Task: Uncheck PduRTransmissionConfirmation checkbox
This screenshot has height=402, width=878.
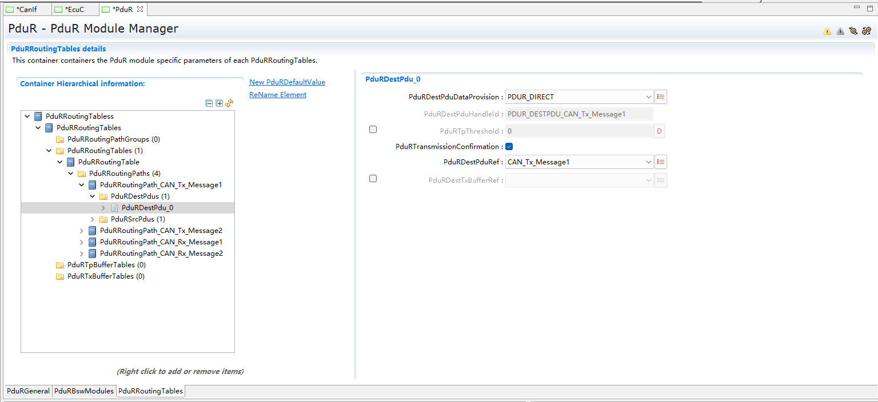Action: [509, 147]
